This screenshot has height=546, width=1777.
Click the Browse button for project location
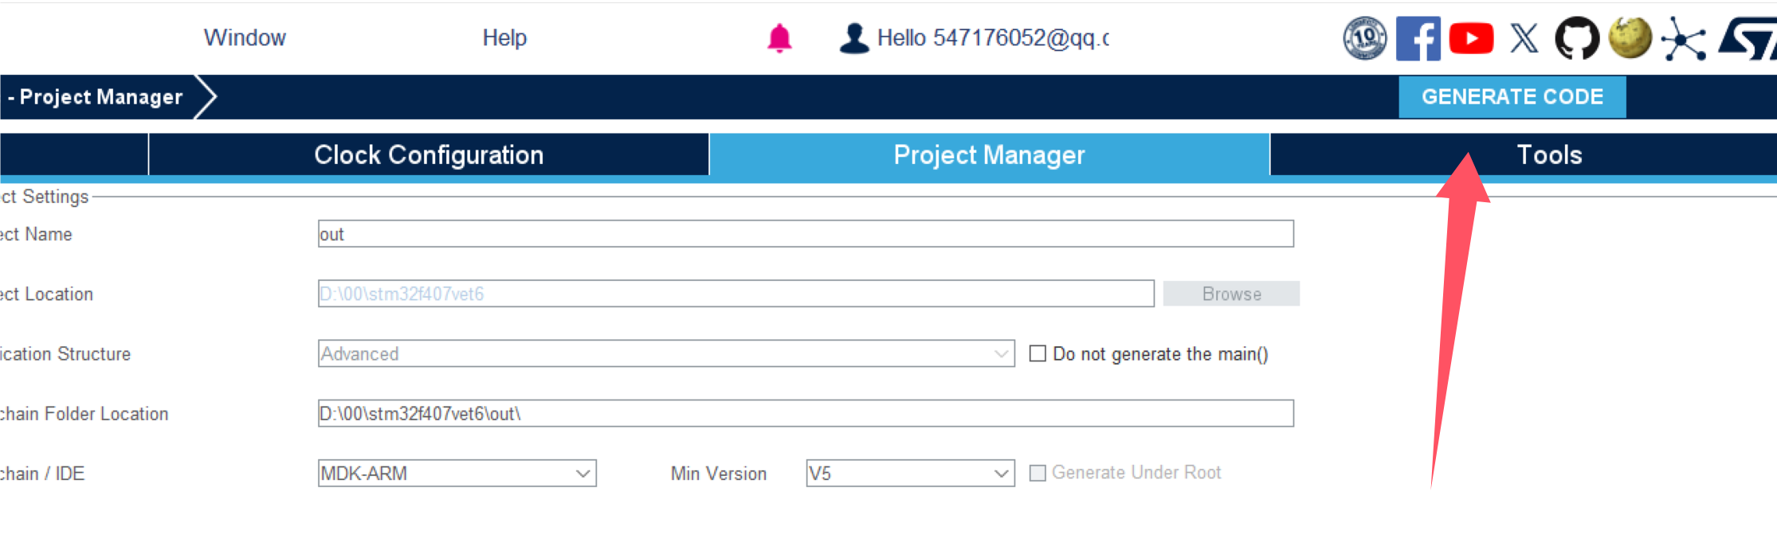[x=1231, y=294]
